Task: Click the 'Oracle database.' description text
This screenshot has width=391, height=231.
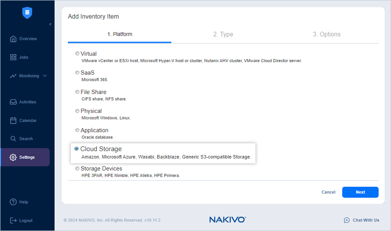Action: (97, 137)
